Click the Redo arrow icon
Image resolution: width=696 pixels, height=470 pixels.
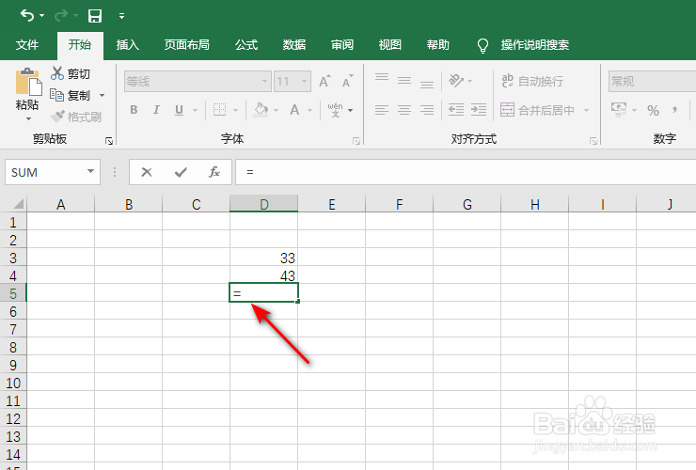pos(61,16)
